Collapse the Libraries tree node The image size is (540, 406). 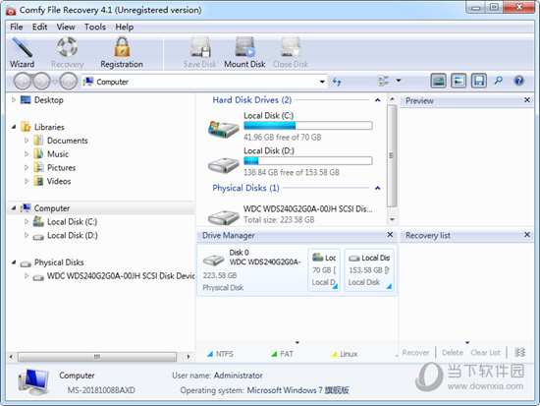14,127
